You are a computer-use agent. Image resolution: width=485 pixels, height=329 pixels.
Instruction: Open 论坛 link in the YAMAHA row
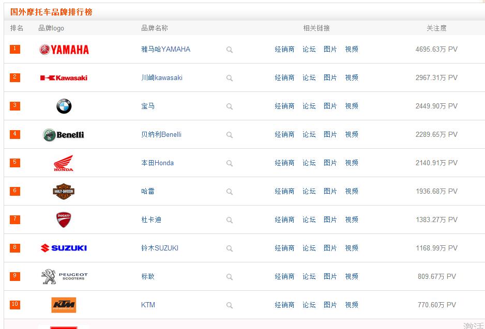pyautogui.click(x=309, y=50)
